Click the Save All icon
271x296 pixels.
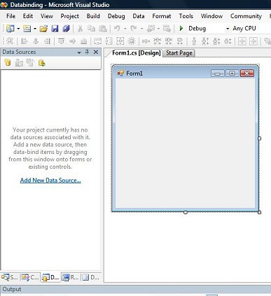coord(66,29)
